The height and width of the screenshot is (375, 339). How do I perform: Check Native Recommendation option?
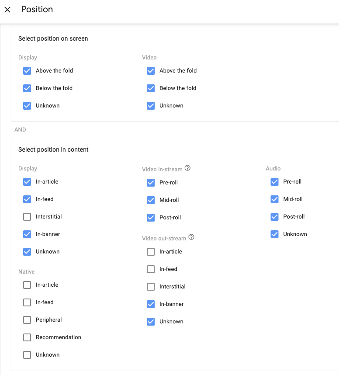pyautogui.click(x=27, y=337)
